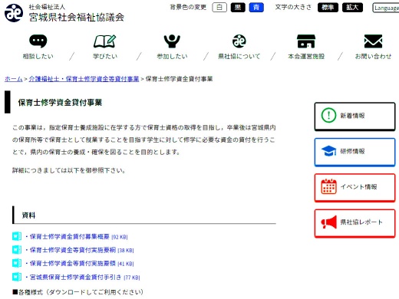Open the 県社協について menu label
Image resolution: width=399 pixels, height=299 pixels.
coord(239,56)
